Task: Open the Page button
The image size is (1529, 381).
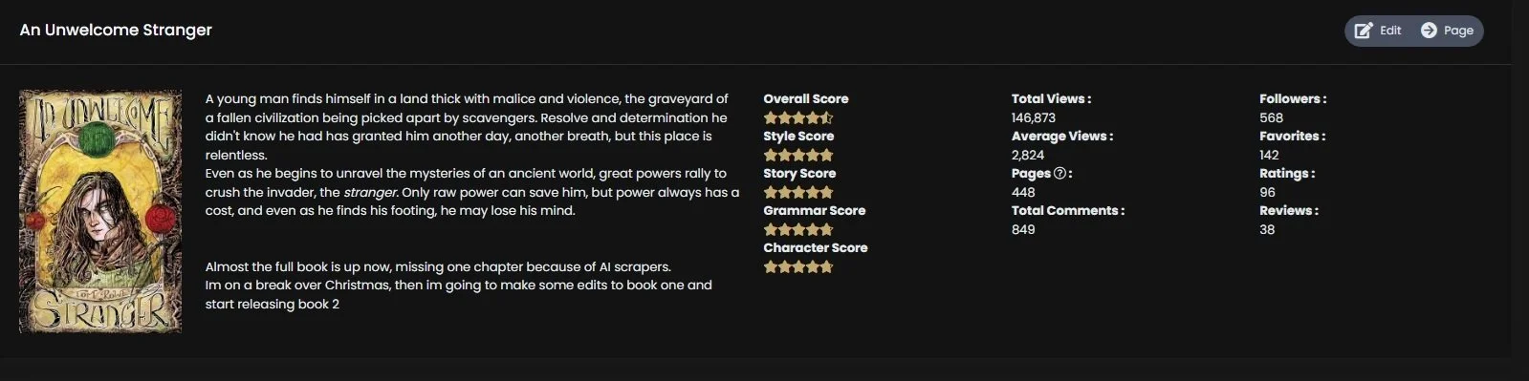Action: click(1447, 31)
